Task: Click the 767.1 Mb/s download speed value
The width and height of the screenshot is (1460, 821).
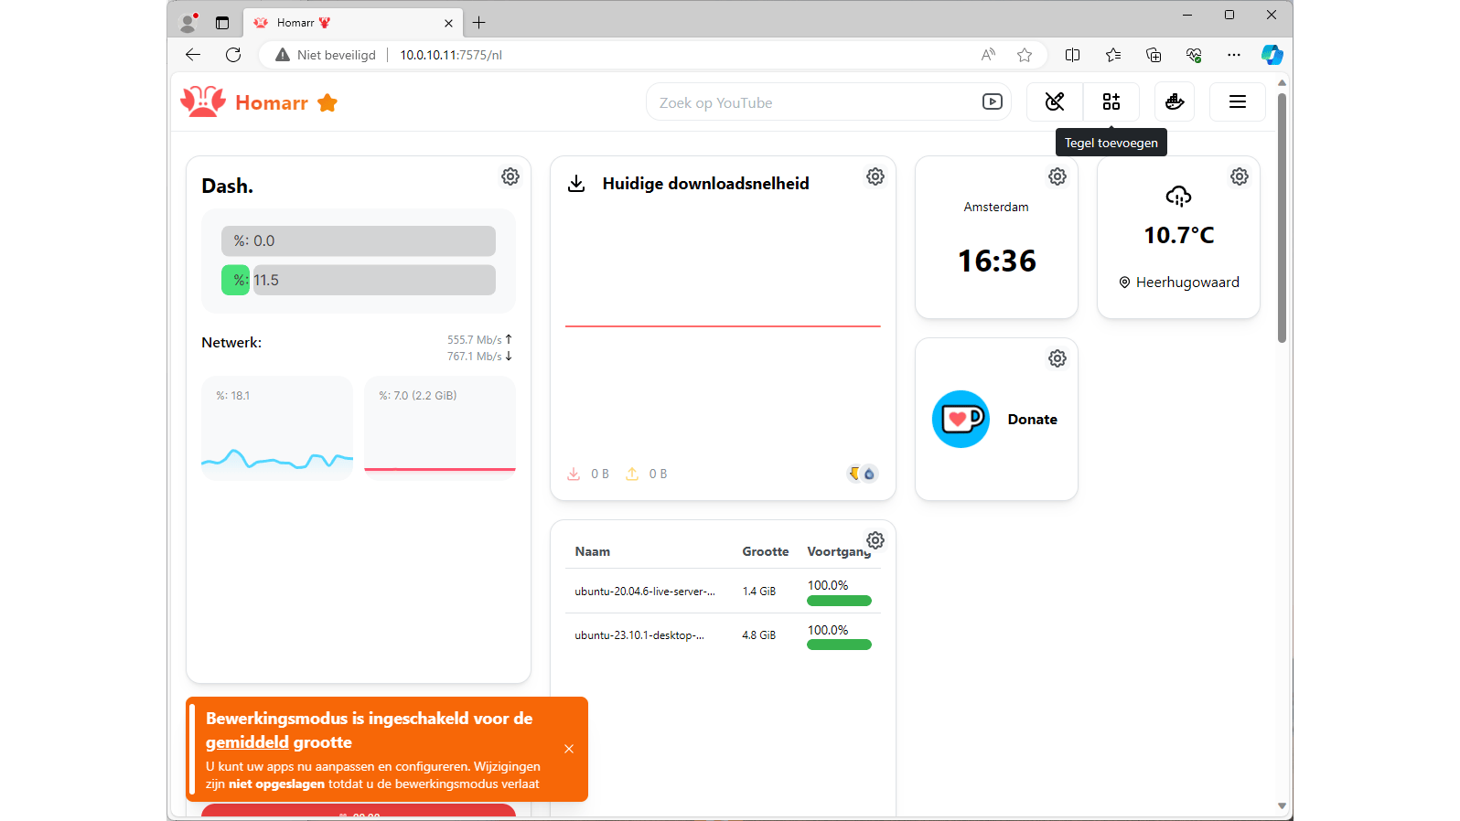Action: coord(475,357)
